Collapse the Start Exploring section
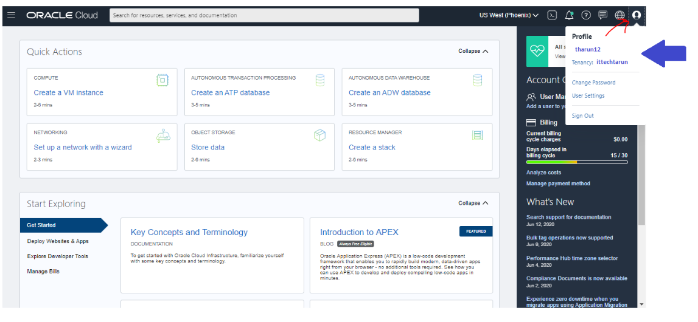The height and width of the screenshot is (322, 698). (x=473, y=203)
